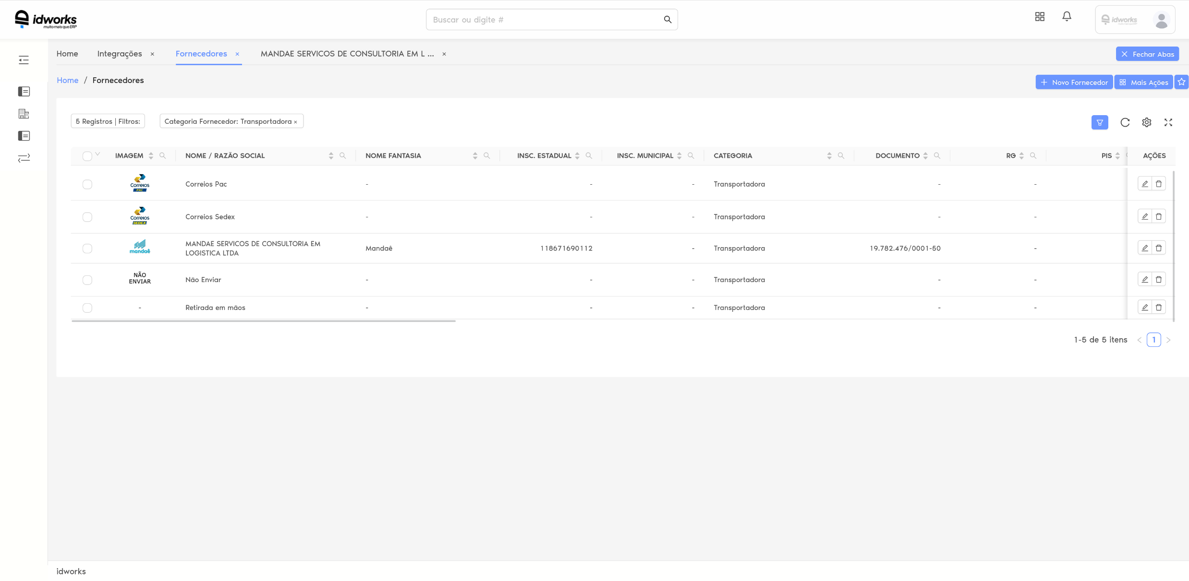Open the chevron dropdown beside the select-all checkbox
The width and height of the screenshot is (1189, 581).
pos(98,154)
